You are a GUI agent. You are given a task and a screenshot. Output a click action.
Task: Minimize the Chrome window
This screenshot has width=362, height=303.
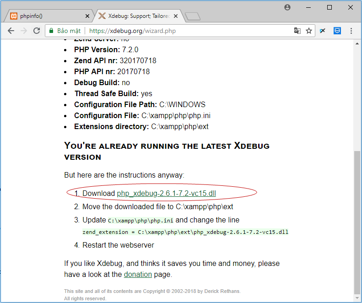tap(308, 7)
